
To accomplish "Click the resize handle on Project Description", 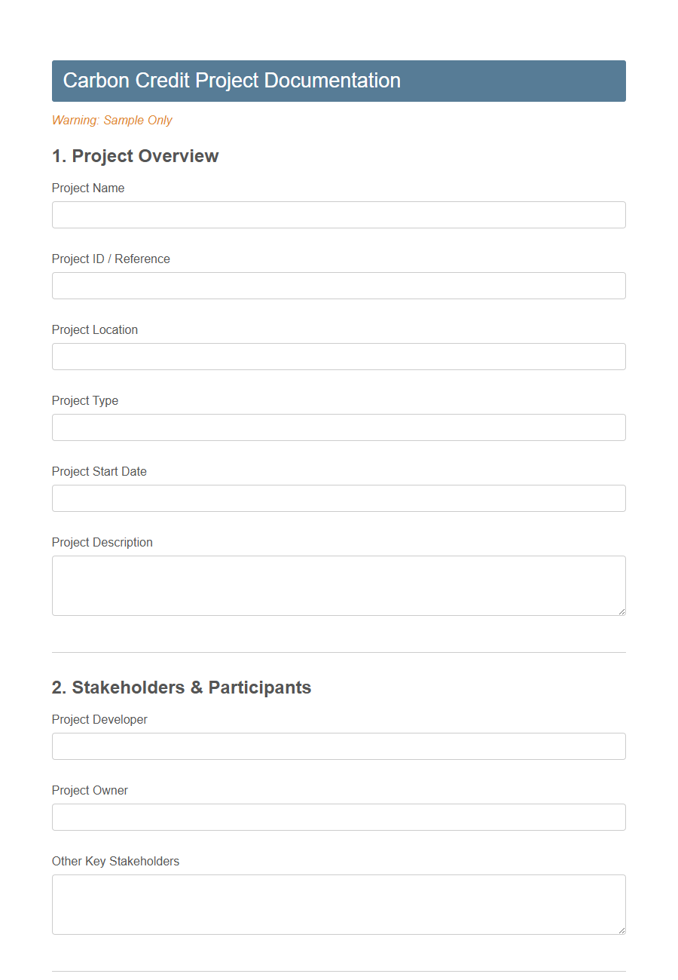I will coord(621,611).
